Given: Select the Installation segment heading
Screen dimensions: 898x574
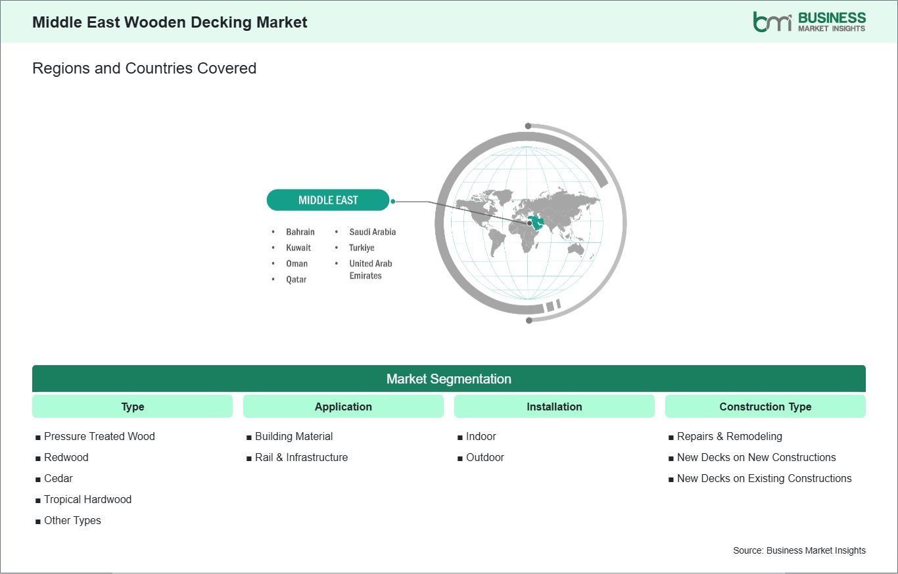Looking at the screenshot, I should pos(554,407).
